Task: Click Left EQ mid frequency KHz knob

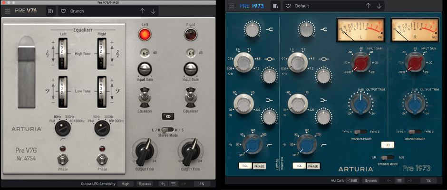Action: 244,63
